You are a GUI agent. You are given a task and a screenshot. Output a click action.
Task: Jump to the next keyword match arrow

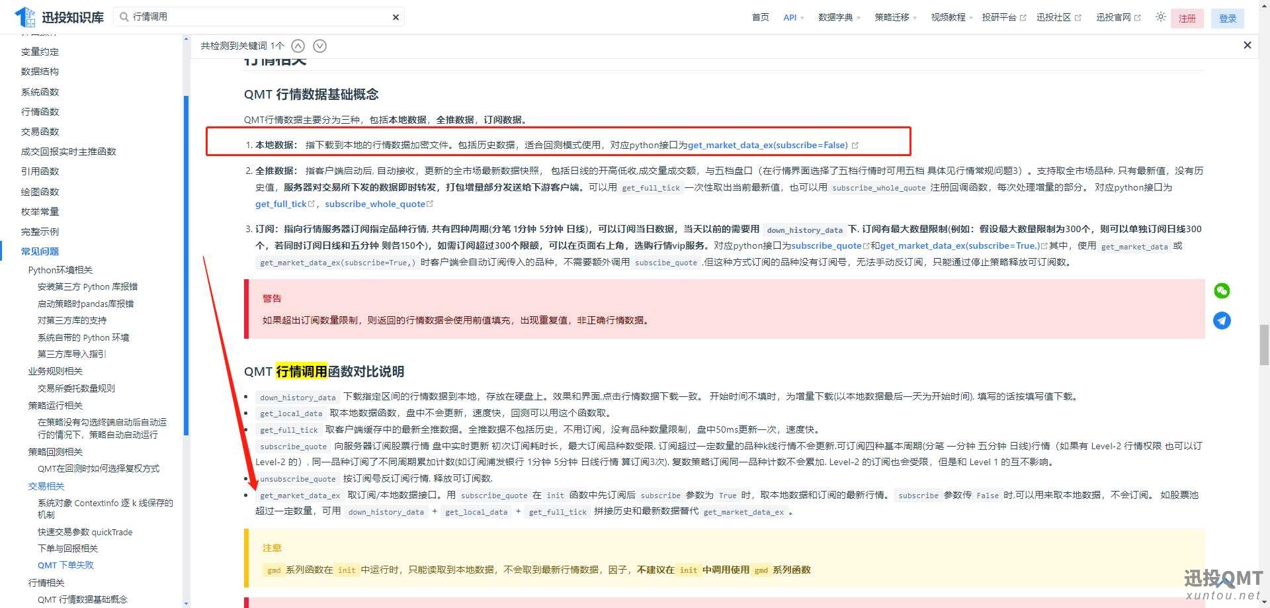tap(320, 46)
